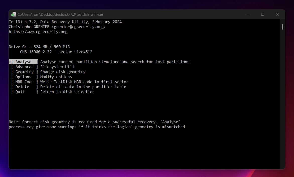Image resolution: width=294 pixels, height=177 pixels.
Task: Select Quit to return to disk selection
Action: [x=25, y=92]
